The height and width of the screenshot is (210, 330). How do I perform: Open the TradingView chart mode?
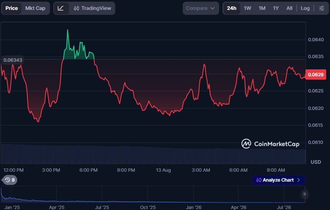tap(92, 8)
